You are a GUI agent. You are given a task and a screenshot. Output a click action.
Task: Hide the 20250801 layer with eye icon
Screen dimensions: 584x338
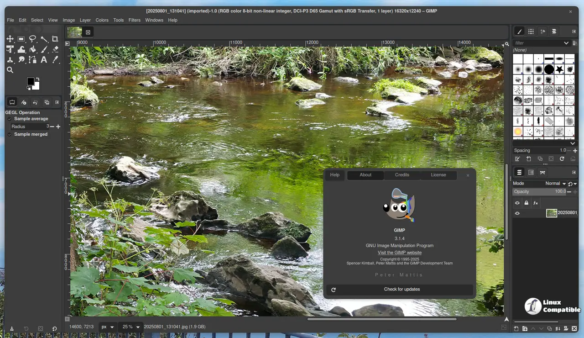[x=517, y=213]
